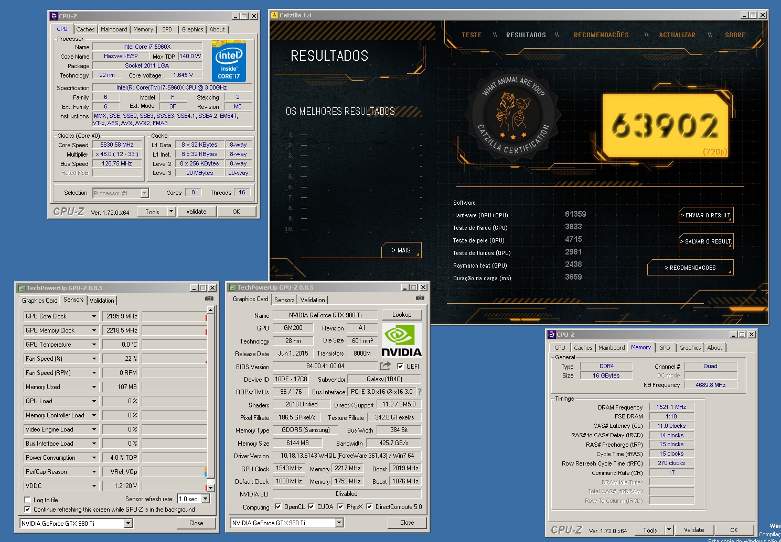Click the GPU Core Clock sensor graph

(x=174, y=316)
